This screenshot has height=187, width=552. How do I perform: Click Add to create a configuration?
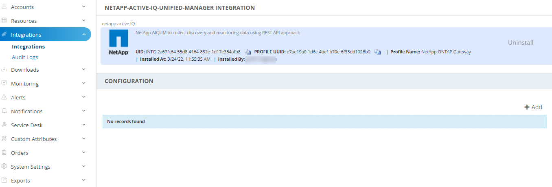click(533, 107)
